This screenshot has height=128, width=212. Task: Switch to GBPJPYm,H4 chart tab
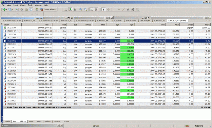145,21
